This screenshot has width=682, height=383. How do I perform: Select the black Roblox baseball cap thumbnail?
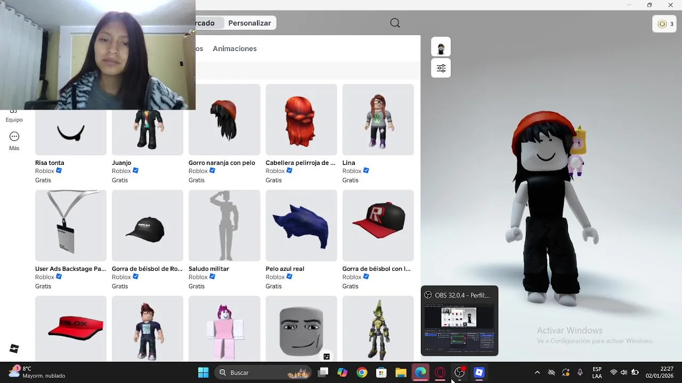coord(148,226)
